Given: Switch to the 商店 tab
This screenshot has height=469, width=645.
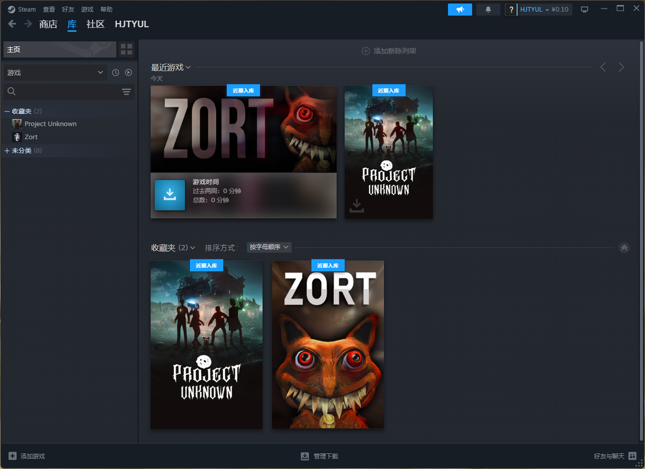Looking at the screenshot, I should click(x=48, y=24).
